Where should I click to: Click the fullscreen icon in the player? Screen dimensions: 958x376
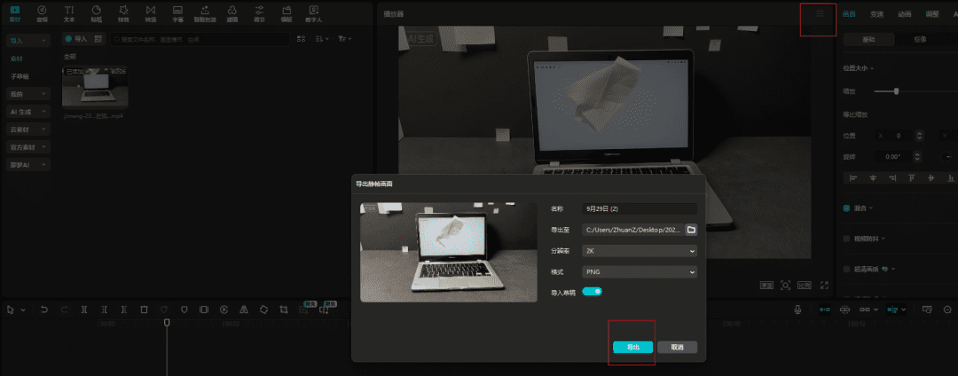click(825, 286)
